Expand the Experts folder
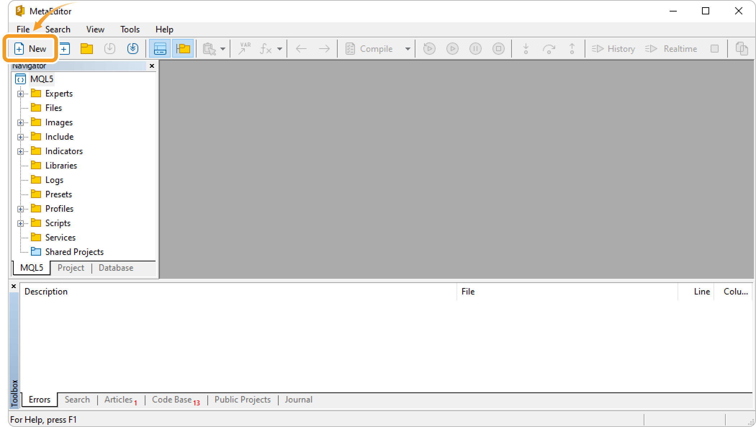 (21, 94)
